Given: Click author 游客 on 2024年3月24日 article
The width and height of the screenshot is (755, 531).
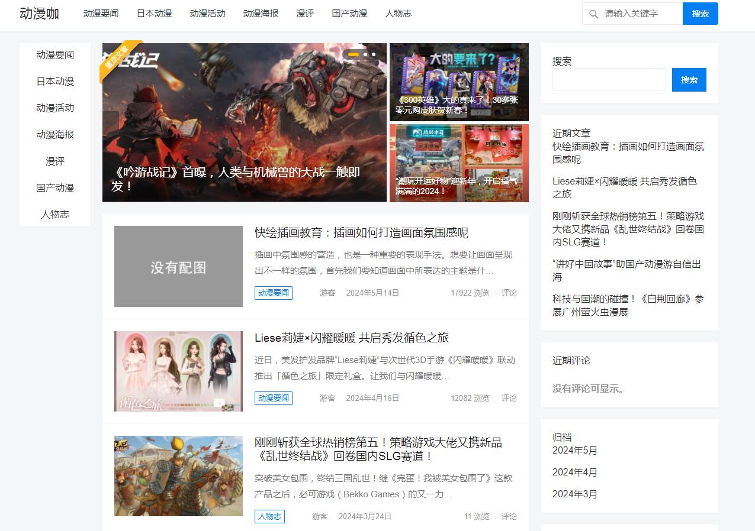Looking at the screenshot, I should (320, 516).
